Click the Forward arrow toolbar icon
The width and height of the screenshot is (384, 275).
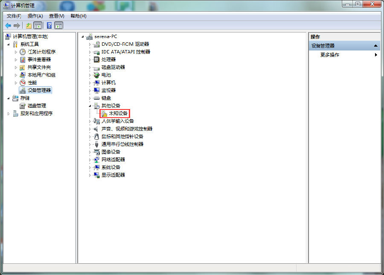click(x=17, y=25)
